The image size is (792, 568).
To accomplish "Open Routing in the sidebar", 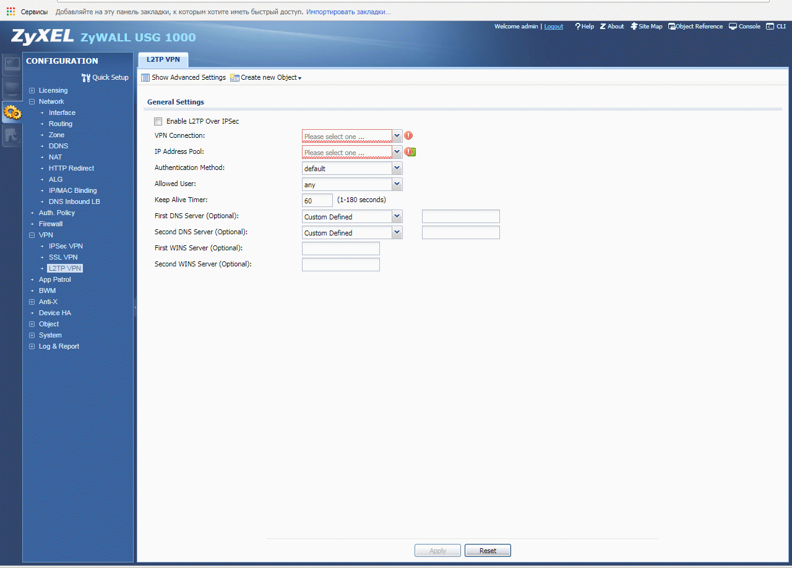I will 61,124.
